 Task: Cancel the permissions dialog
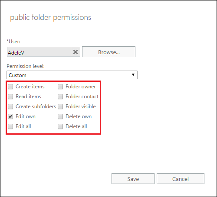(x=181, y=179)
